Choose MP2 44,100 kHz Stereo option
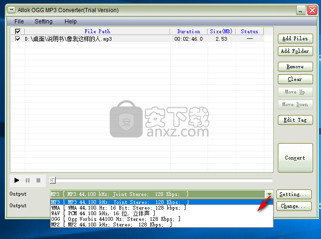Screen dimensions: 321x239 click(162, 225)
